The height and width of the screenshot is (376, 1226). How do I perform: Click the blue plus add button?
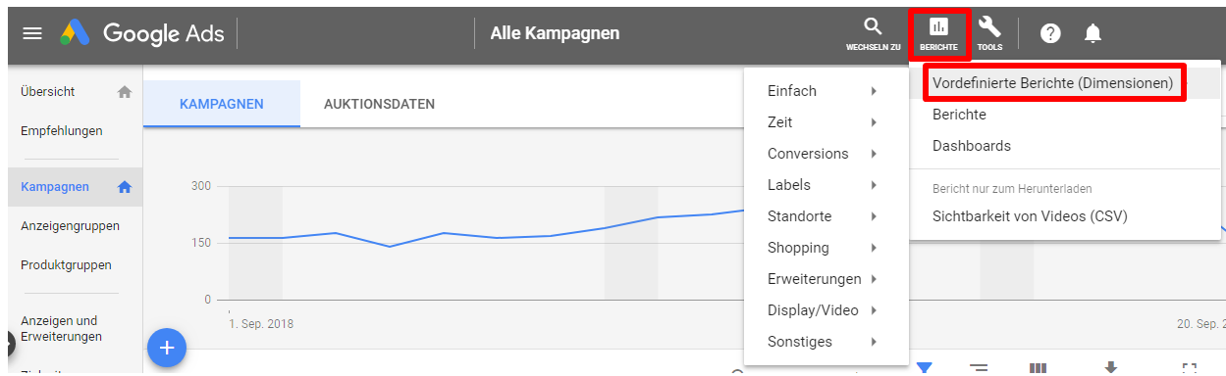pyautogui.click(x=167, y=348)
